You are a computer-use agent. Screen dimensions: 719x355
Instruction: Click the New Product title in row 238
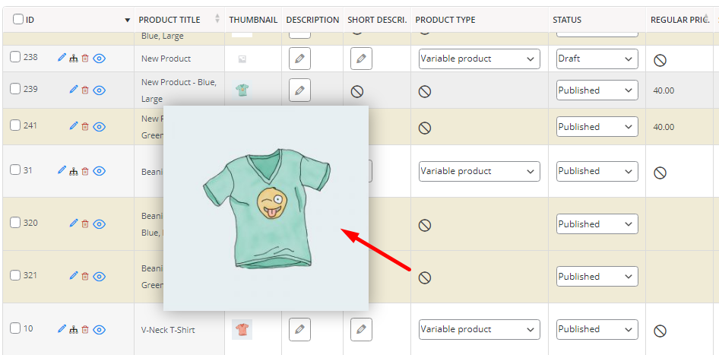click(x=166, y=59)
